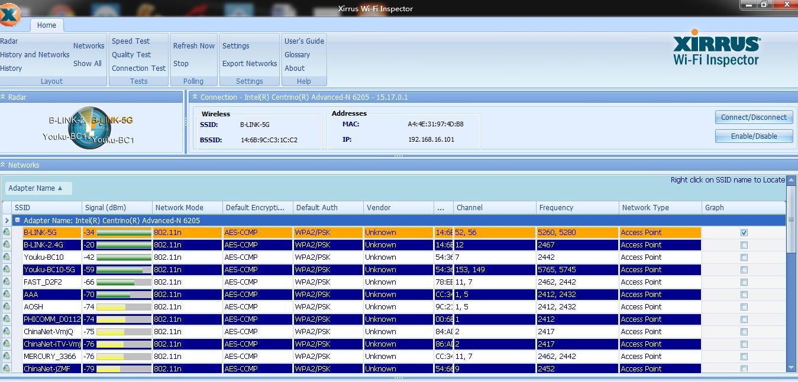Sort by Signal (dBm) column header
The image size is (798, 382).
click(117, 207)
